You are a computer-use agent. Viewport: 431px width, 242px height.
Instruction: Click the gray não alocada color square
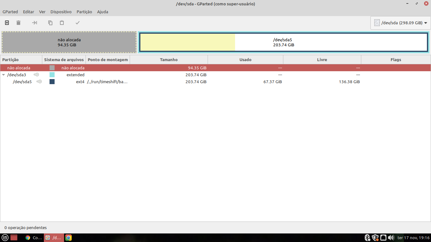coord(52,68)
